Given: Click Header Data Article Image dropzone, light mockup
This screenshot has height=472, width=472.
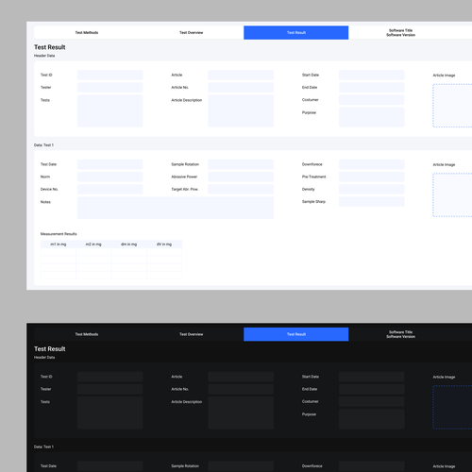Looking at the screenshot, I should (452, 106).
